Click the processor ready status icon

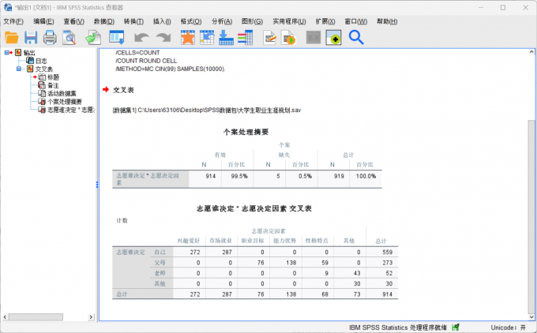point(455,327)
